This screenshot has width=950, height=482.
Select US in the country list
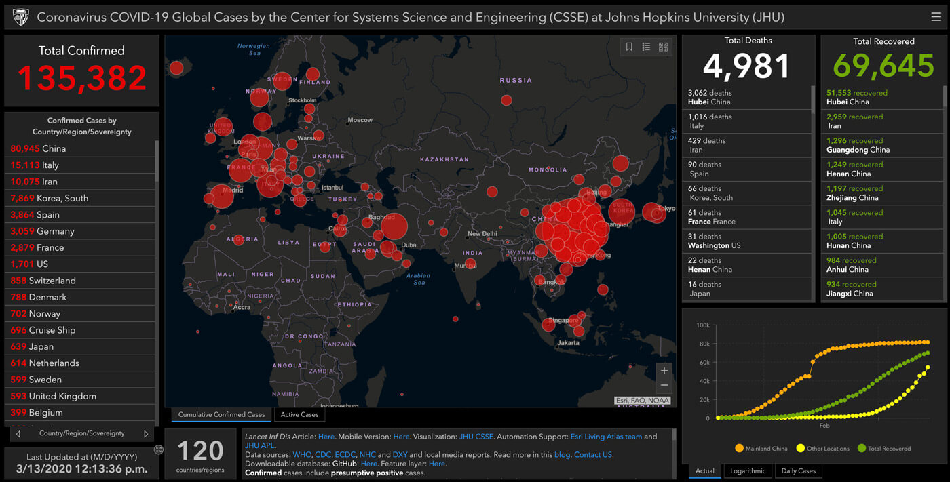click(81, 264)
